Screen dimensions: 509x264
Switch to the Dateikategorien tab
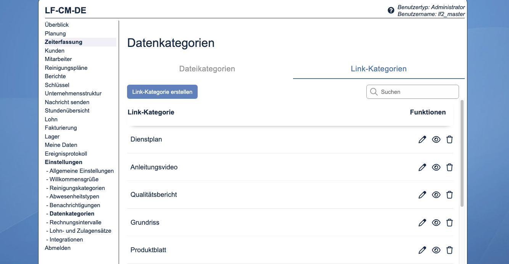pyautogui.click(x=207, y=69)
